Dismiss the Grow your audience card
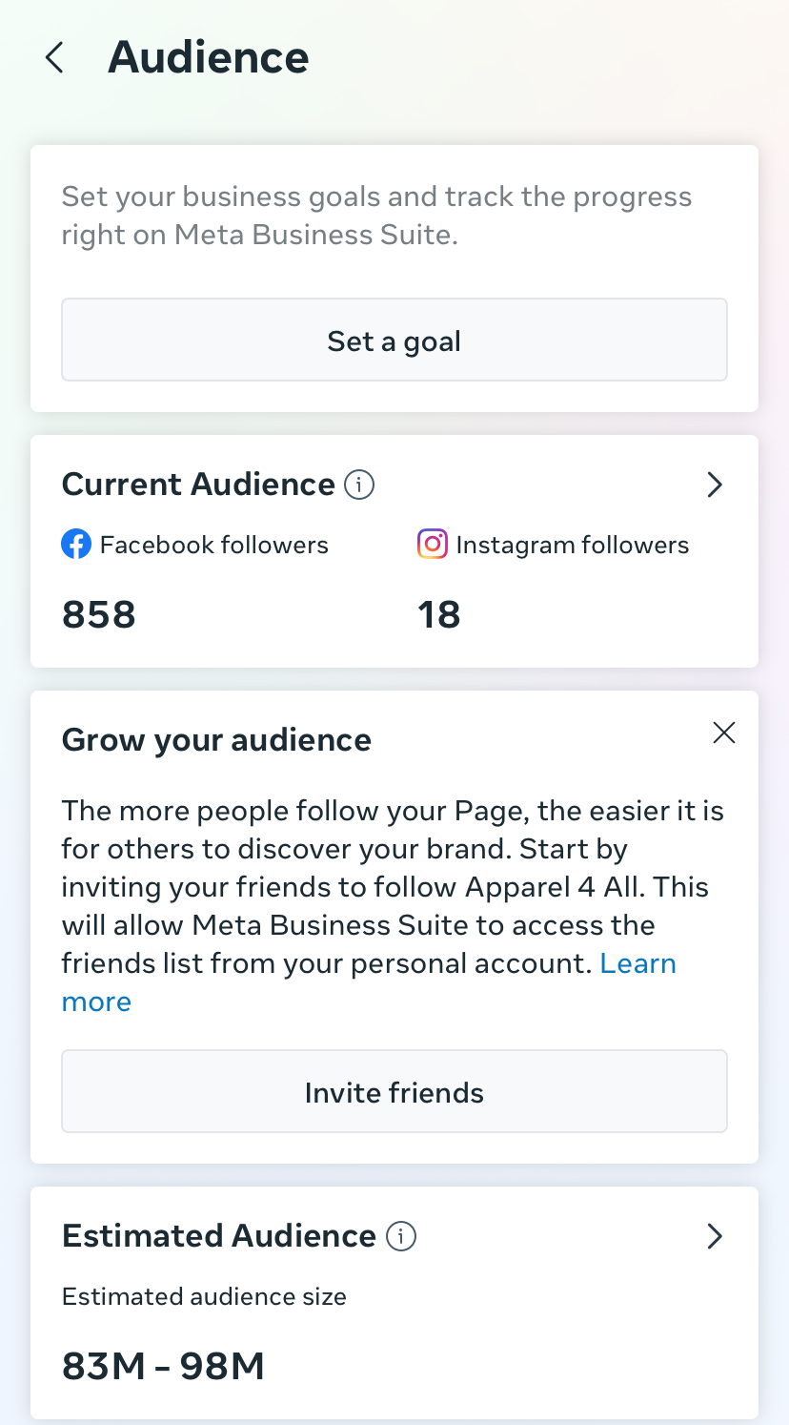 click(x=724, y=733)
